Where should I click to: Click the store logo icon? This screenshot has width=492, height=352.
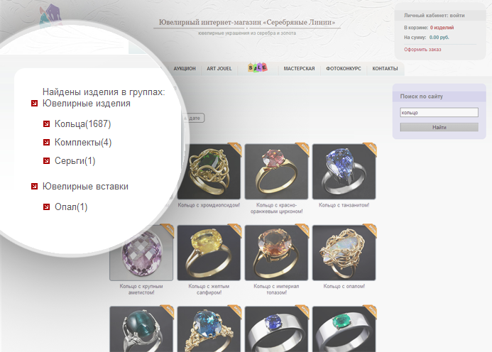click(50, 15)
